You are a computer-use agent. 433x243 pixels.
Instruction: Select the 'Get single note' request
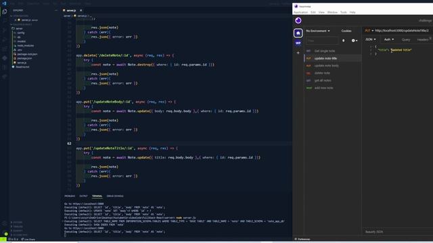[333, 51]
